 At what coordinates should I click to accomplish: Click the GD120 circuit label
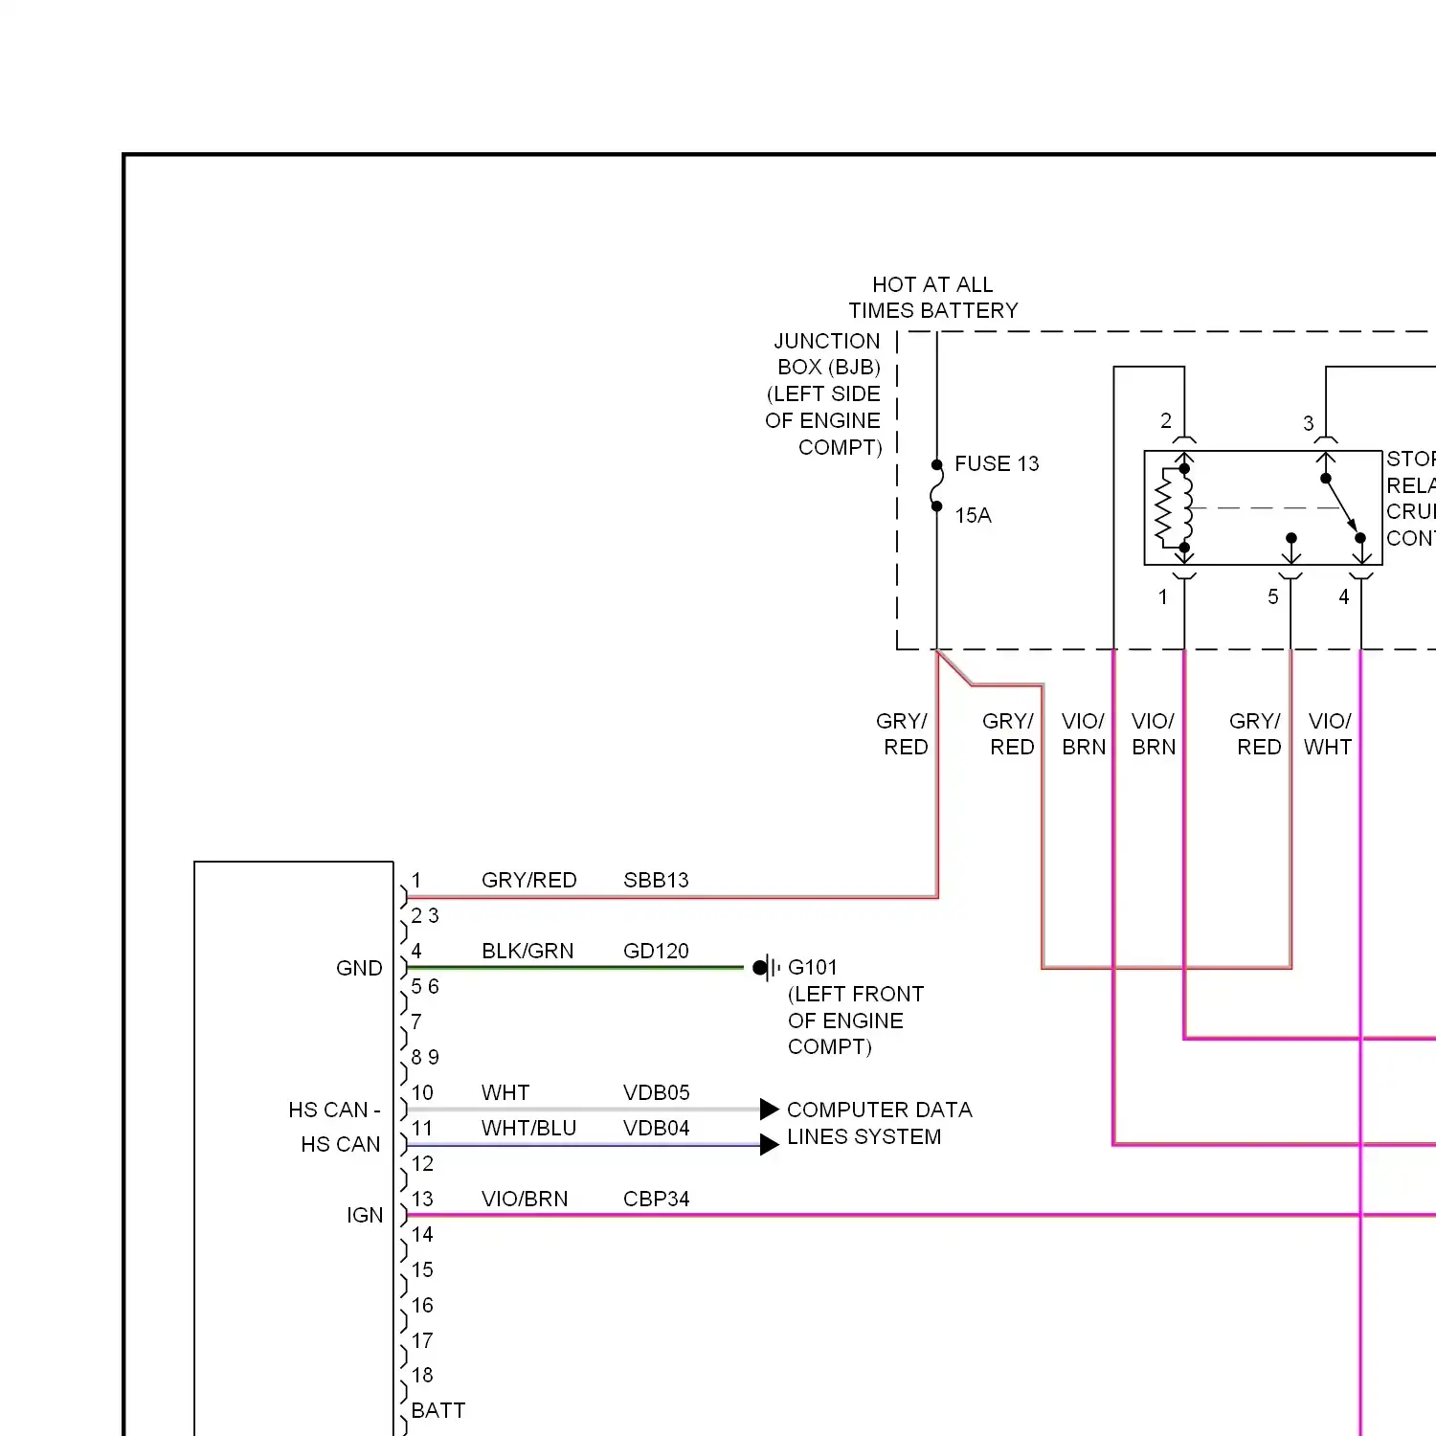(x=656, y=951)
